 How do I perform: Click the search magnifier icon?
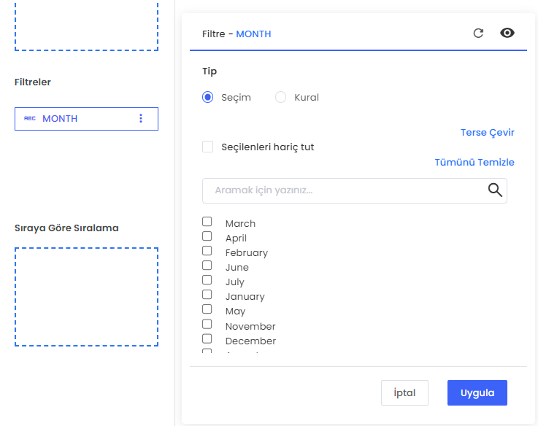click(x=495, y=190)
